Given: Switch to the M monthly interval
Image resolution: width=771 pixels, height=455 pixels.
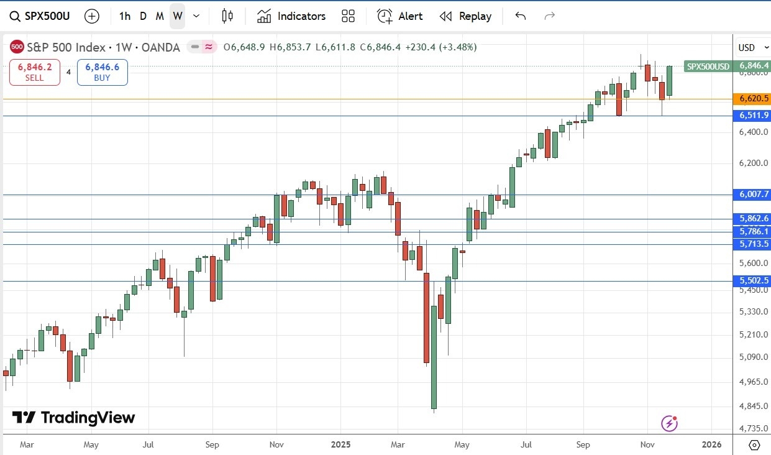Looking at the screenshot, I should 160,16.
